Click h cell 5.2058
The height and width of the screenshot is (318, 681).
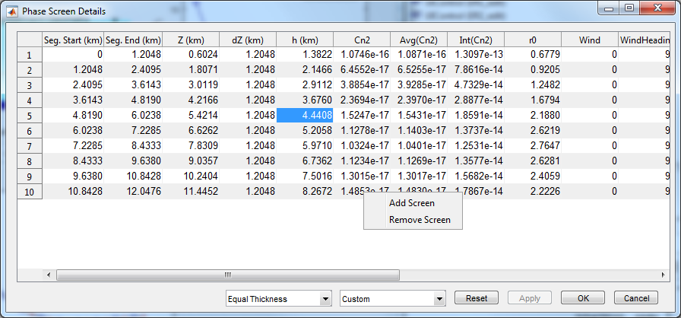pos(305,130)
